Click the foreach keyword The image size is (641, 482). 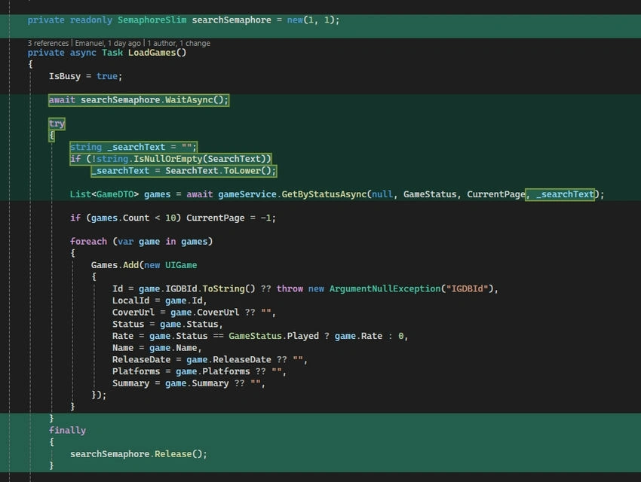tap(88, 242)
